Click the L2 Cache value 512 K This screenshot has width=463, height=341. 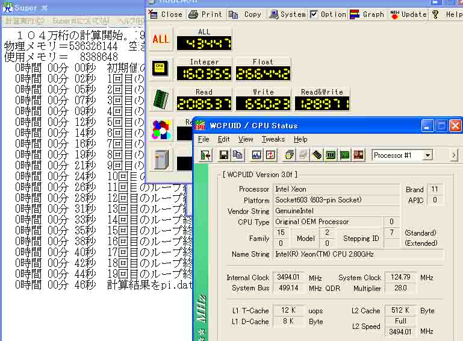pos(400,310)
